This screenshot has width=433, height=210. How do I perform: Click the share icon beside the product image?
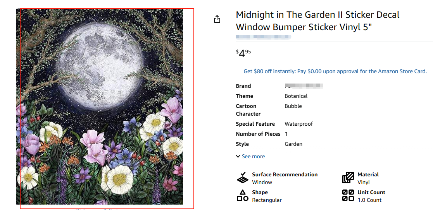(x=217, y=19)
